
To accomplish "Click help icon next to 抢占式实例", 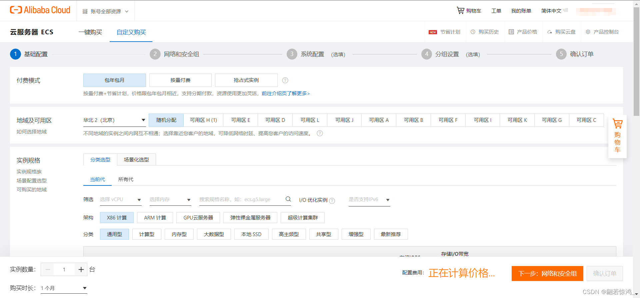I will pos(285,80).
